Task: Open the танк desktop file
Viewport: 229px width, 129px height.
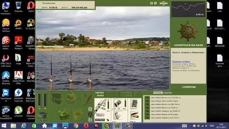Action: (x=220, y=7)
